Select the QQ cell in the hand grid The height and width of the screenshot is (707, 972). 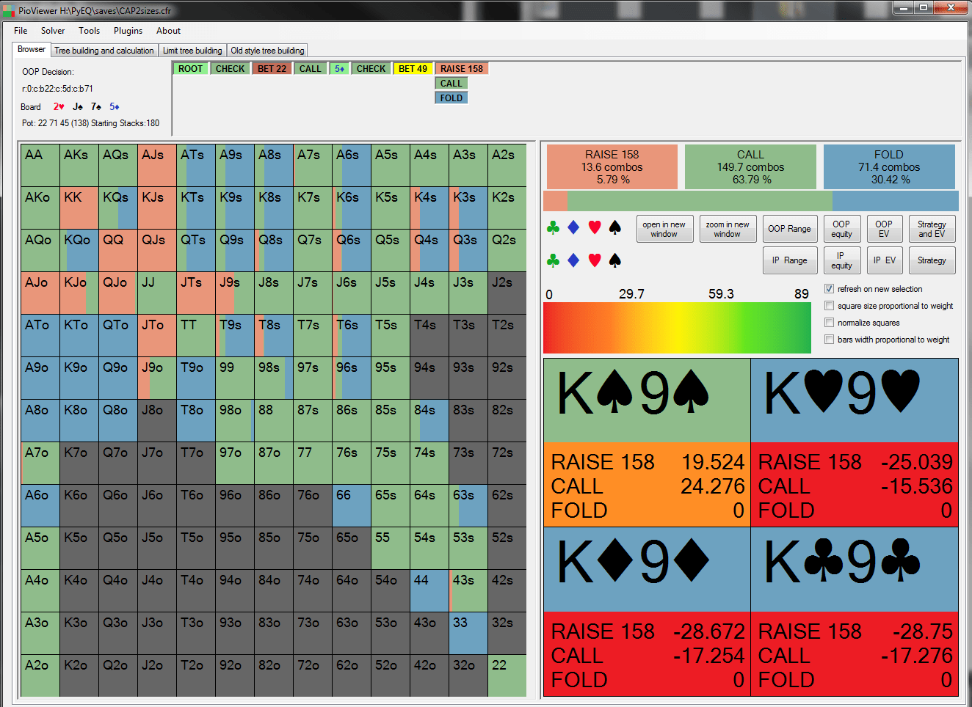117,250
